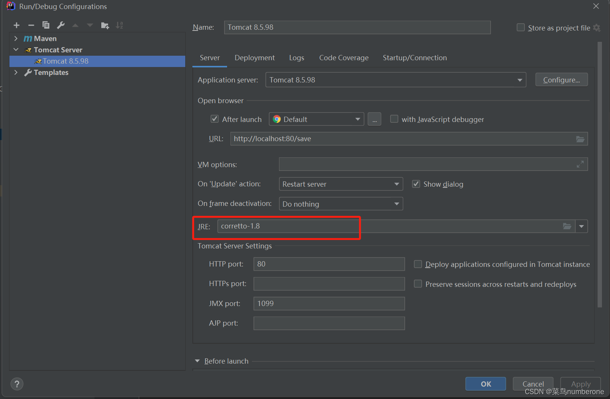610x399 pixels.
Task: Click the VM options input field
Action: pos(433,164)
